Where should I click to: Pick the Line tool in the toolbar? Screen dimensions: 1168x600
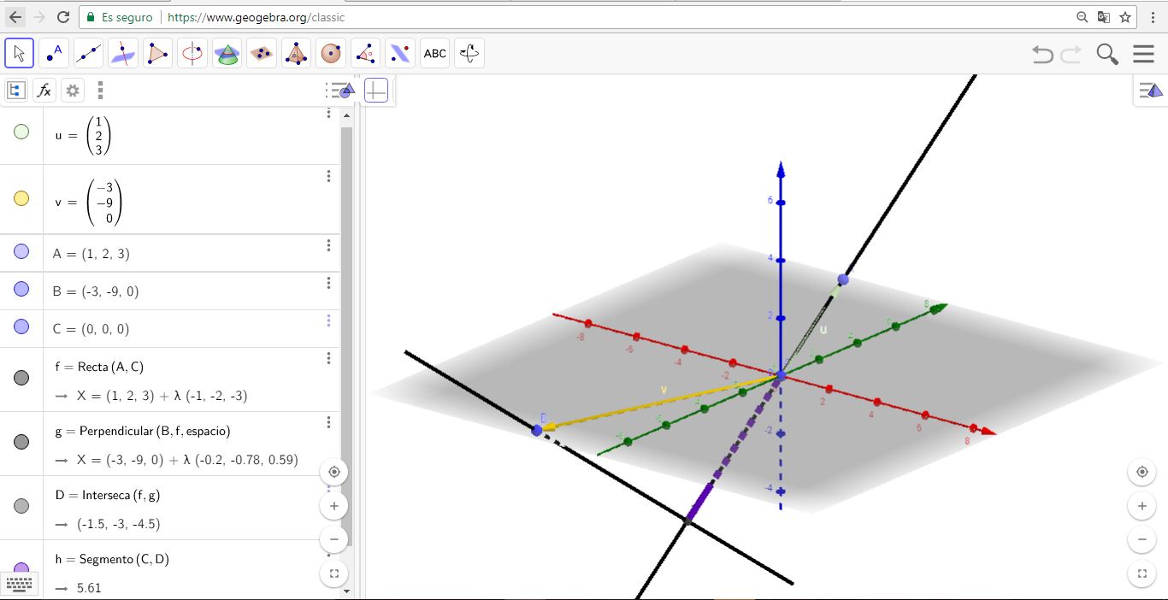point(88,53)
